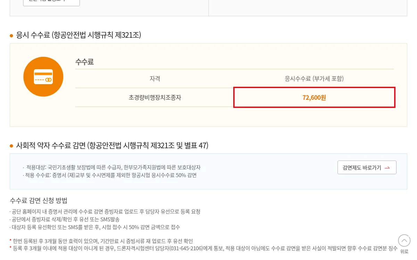Click the 응시수수료 (부가세 포함) column header

click(314, 79)
